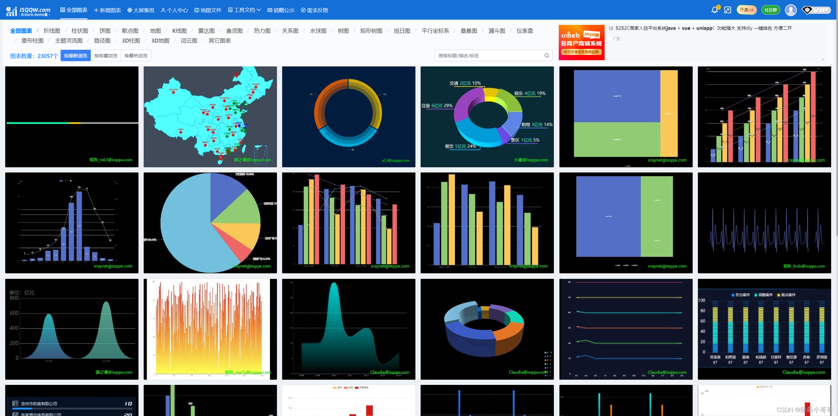
Task: Select the 全部图表 category tab
Action: (x=21, y=31)
